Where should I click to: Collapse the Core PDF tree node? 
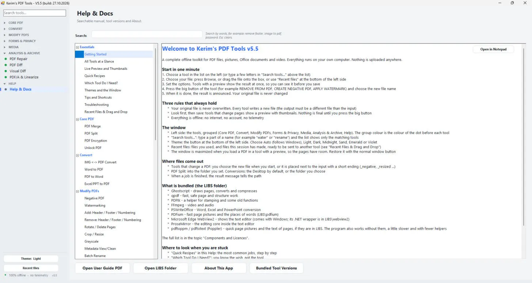pyautogui.click(x=77, y=119)
